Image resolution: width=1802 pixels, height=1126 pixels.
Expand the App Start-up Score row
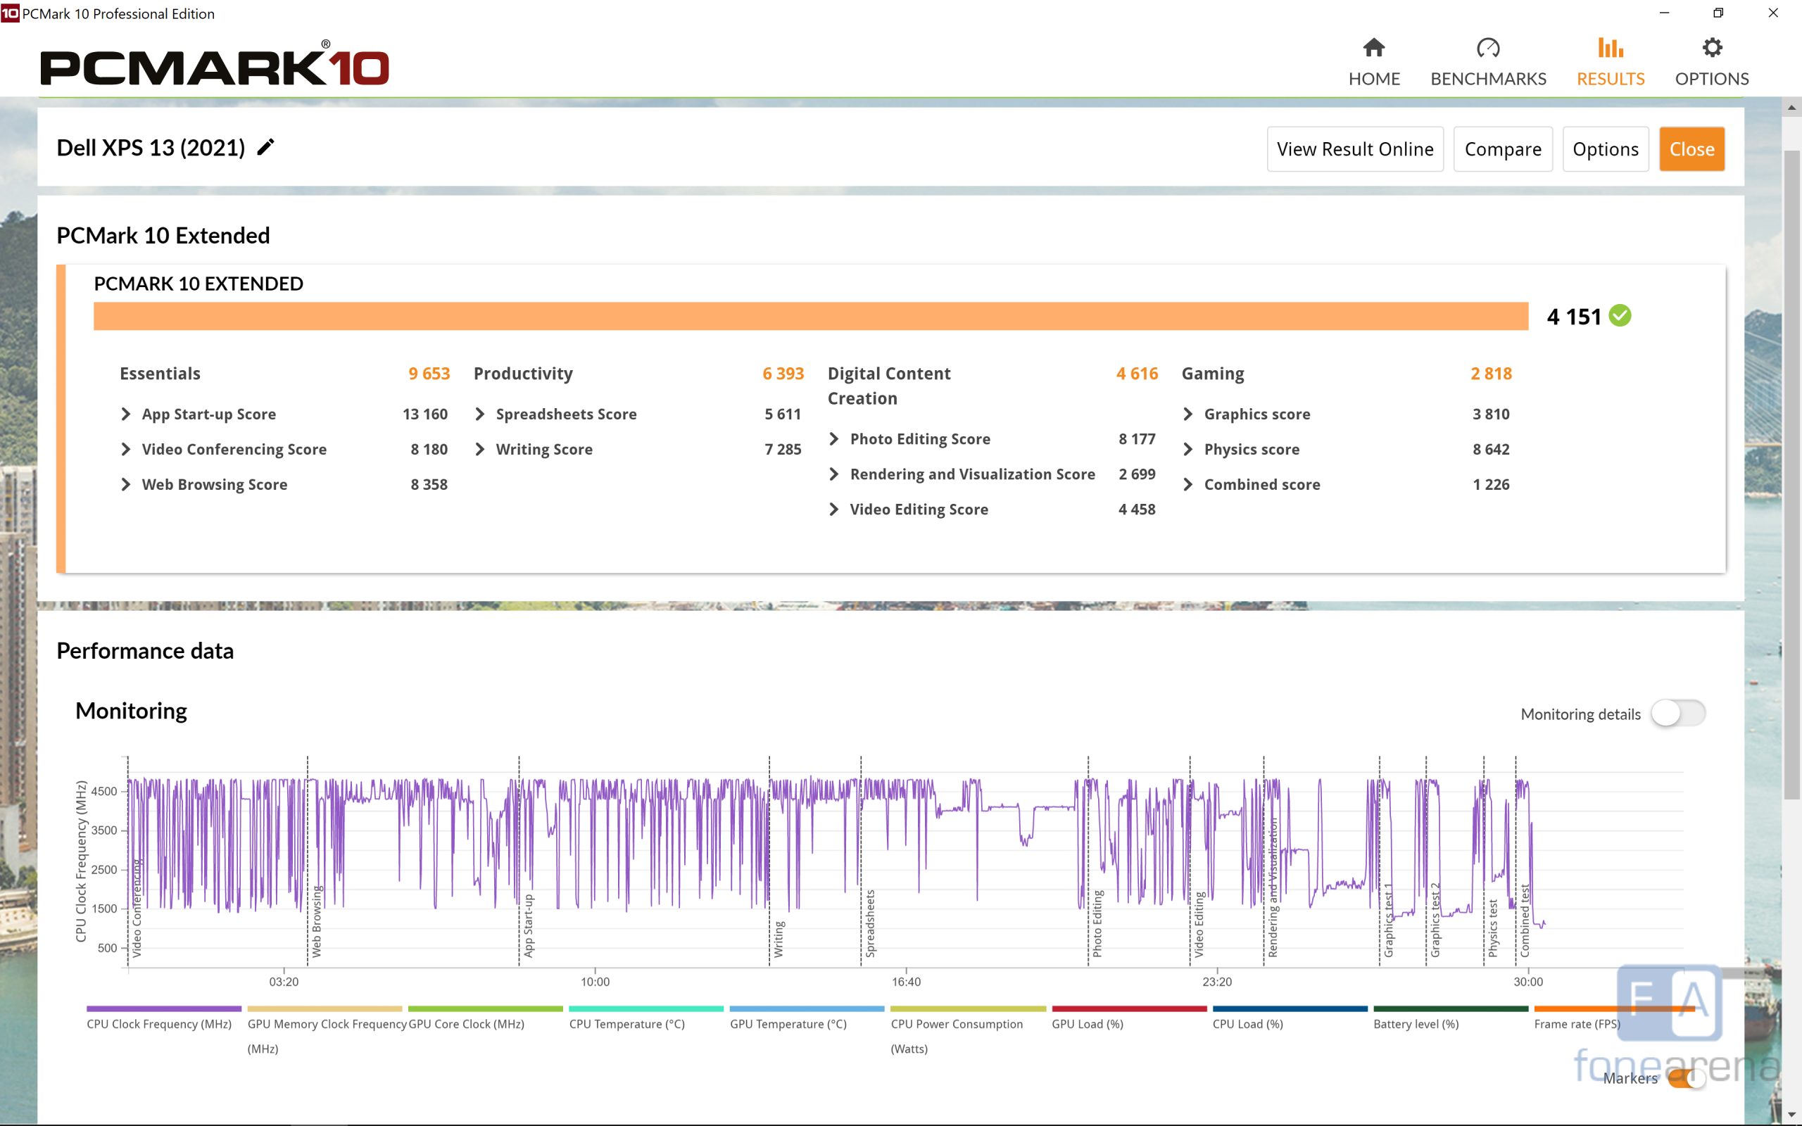pos(127,414)
